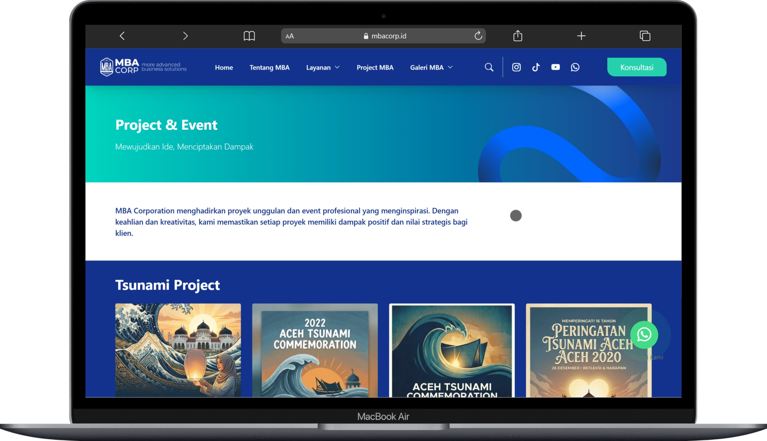Expand the Layanan dropdown menu

click(323, 68)
